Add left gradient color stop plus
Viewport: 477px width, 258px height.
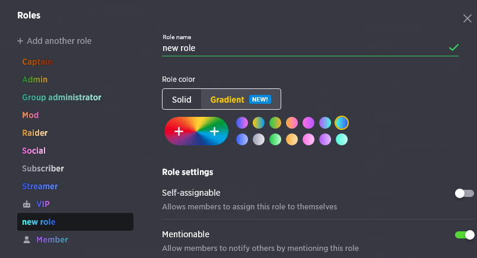pyautogui.click(x=179, y=131)
